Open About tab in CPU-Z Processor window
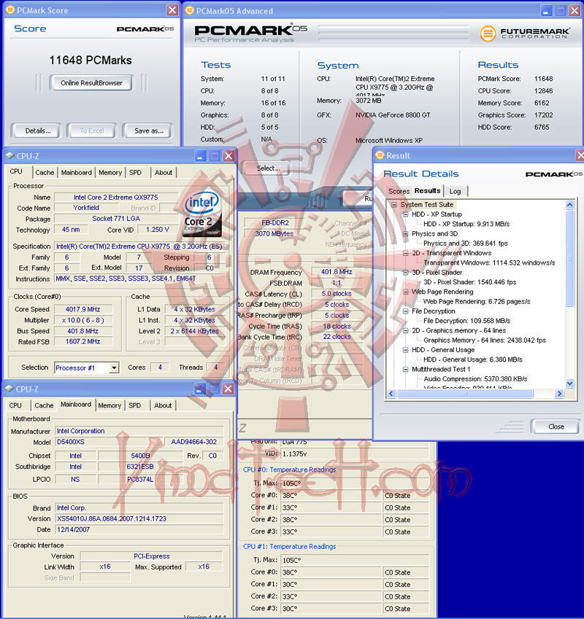This screenshot has height=619, width=584. pyautogui.click(x=164, y=173)
